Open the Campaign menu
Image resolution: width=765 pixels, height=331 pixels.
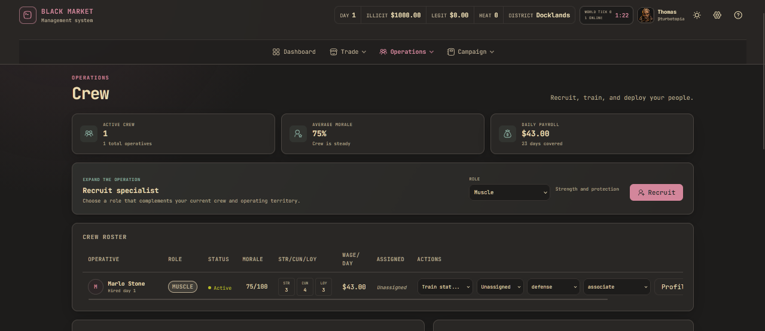tap(471, 52)
